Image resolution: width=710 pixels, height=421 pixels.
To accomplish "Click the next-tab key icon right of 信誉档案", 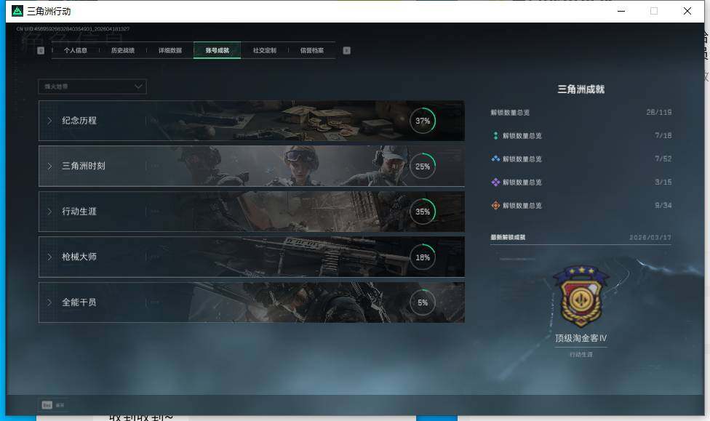I will [346, 50].
